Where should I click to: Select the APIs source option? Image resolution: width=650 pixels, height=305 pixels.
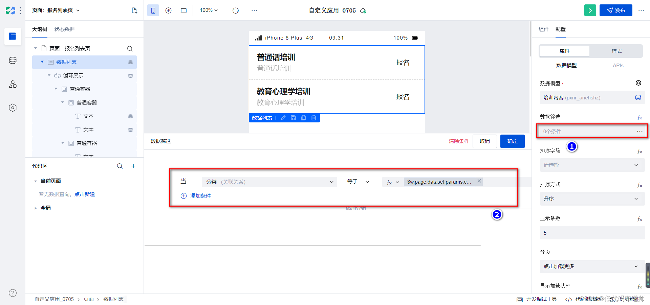[x=618, y=66]
